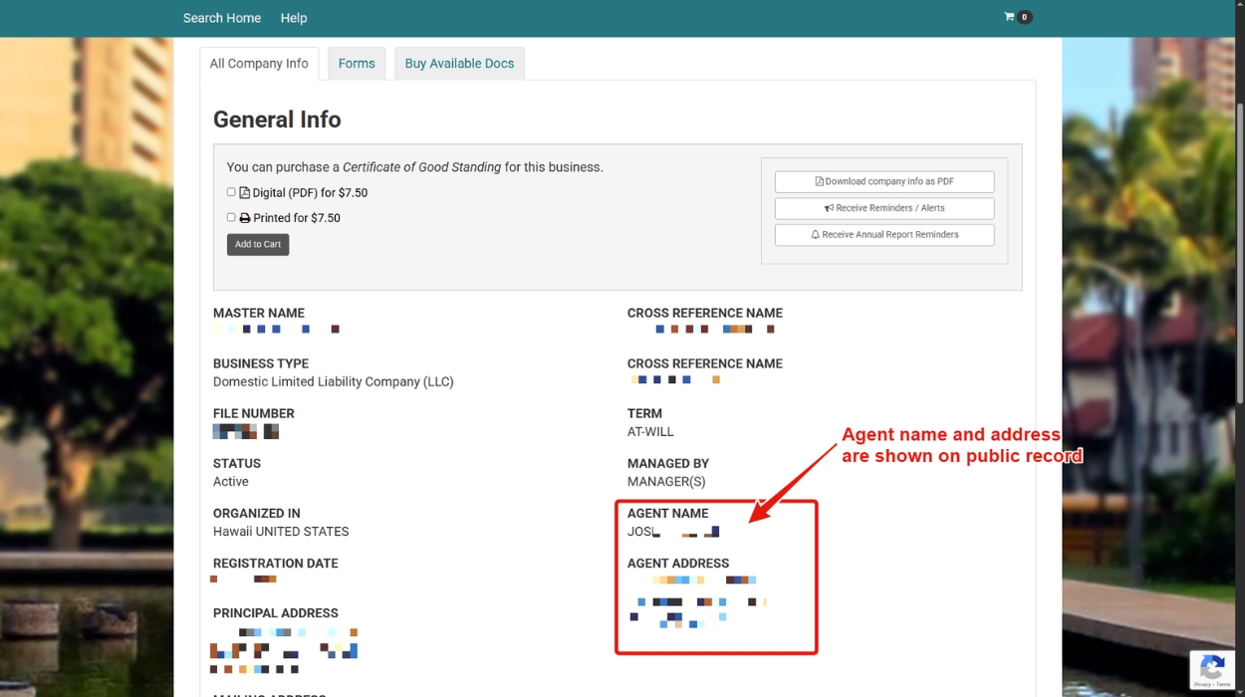Go to Search Home
This screenshot has width=1245, height=697.
pyautogui.click(x=222, y=18)
